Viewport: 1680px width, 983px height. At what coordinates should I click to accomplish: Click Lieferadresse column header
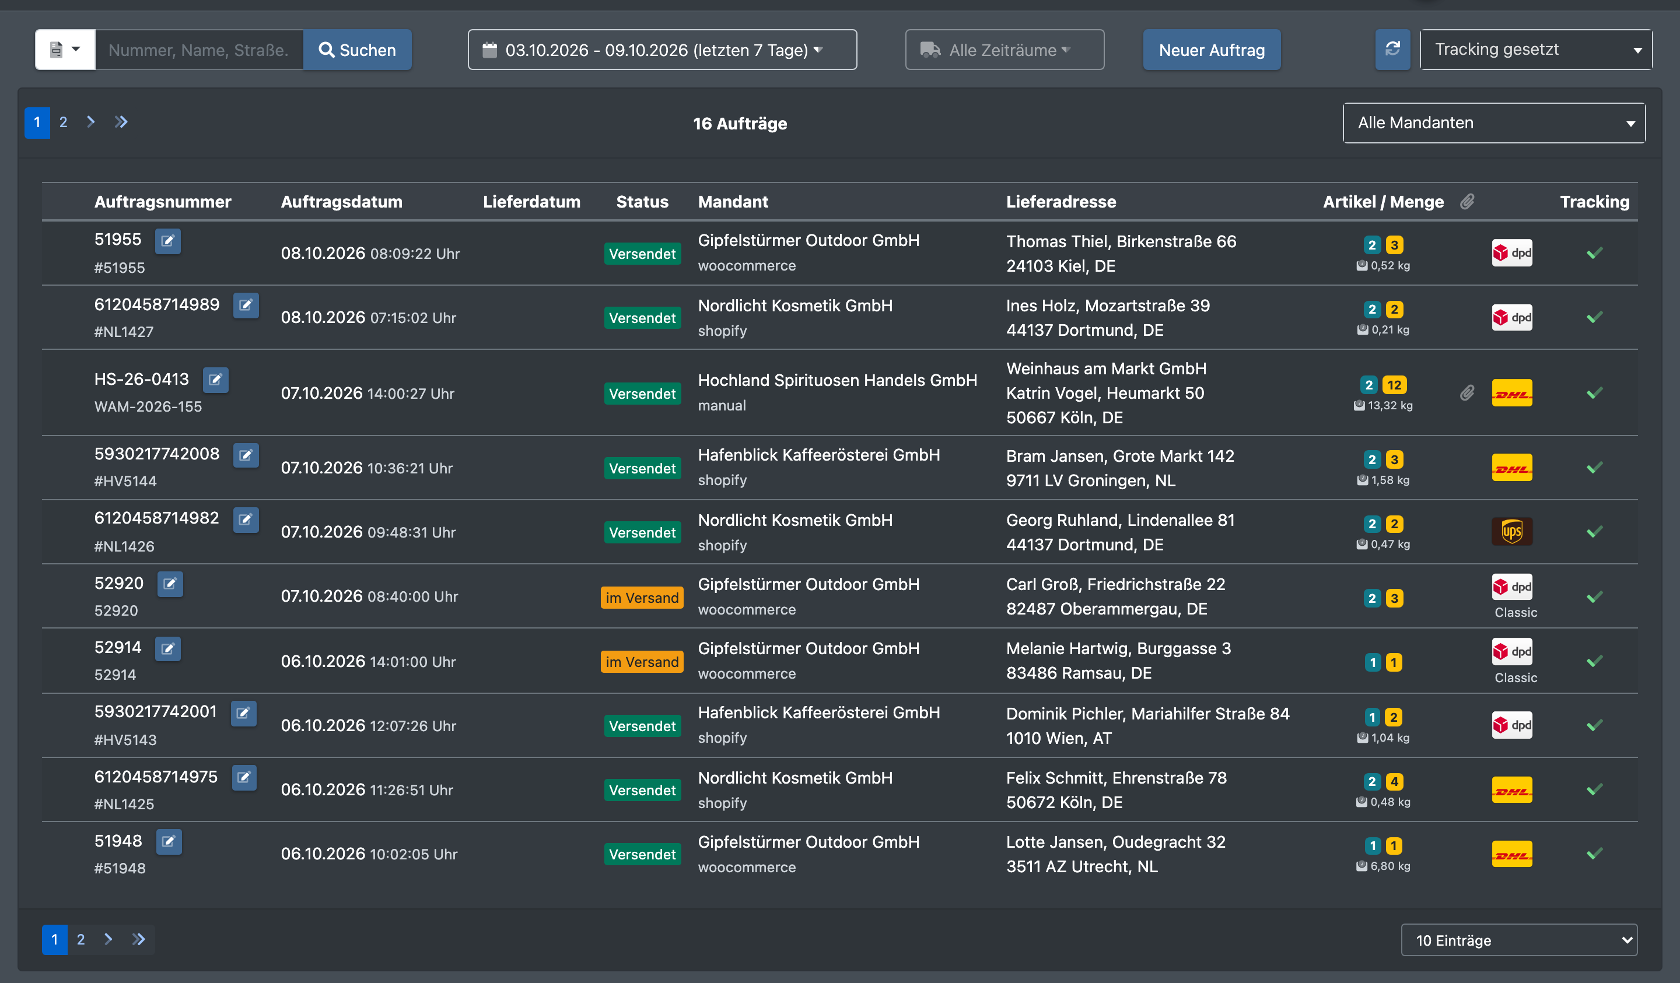coord(1060,201)
